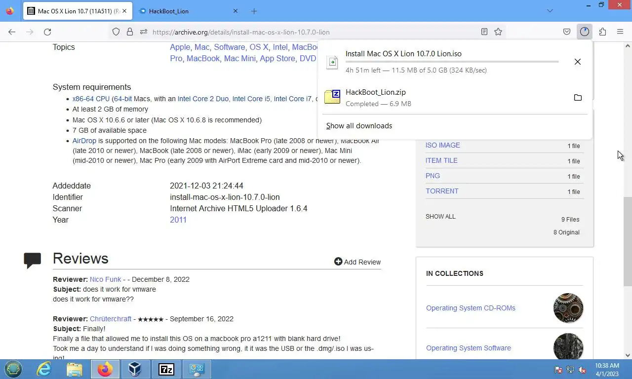Click the scrollbar up arrow
The height and width of the screenshot is (379, 632).
click(628, 46)
